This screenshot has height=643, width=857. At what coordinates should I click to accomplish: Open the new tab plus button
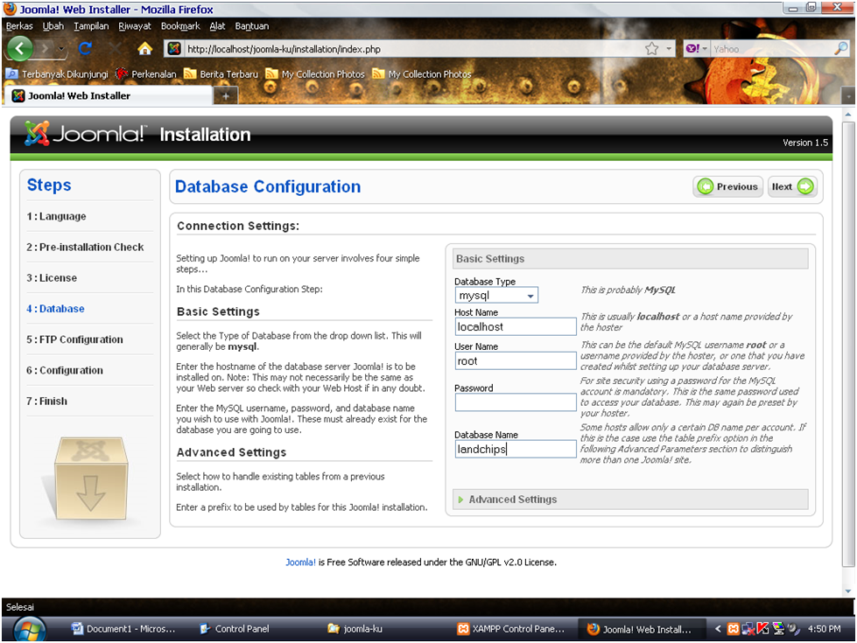point(225,96)
